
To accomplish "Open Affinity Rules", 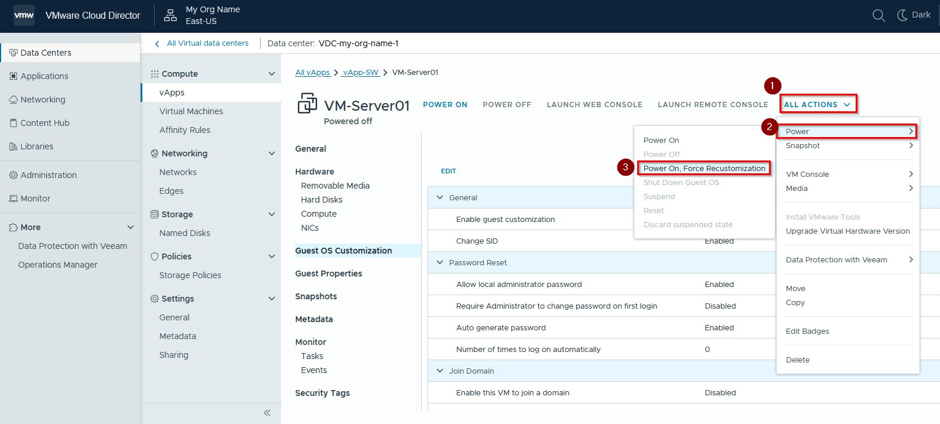I will coord(184,130).
